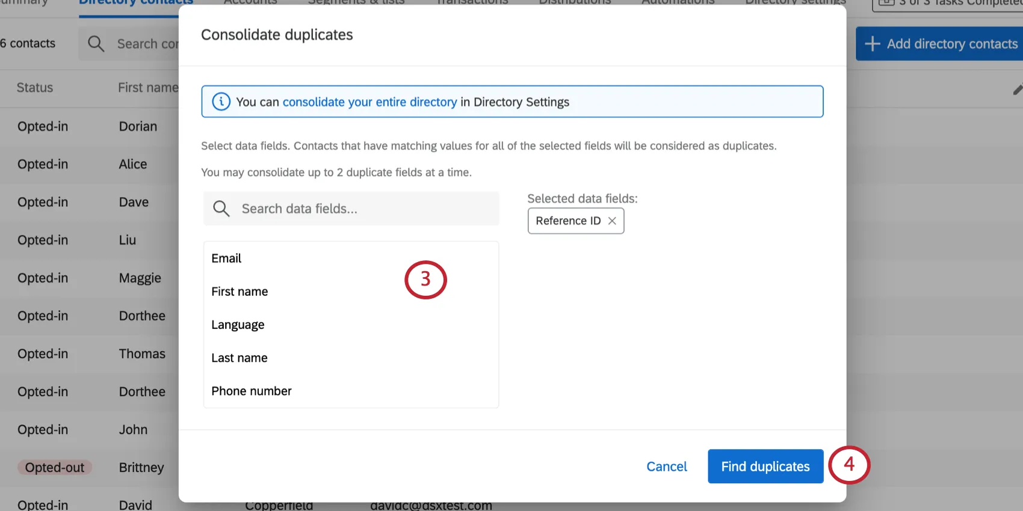Click the plus icon on Add directory contacts
1023x511 pixels.
pyautogui.click(x=872, y=44)
